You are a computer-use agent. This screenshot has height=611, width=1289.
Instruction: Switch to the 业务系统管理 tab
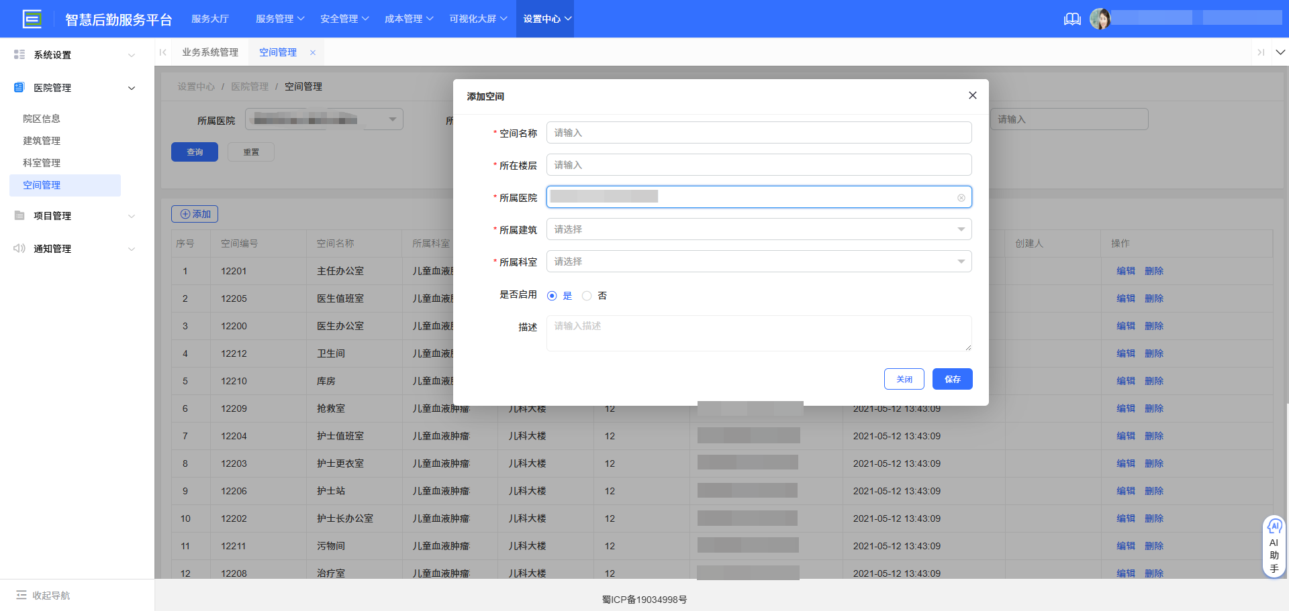210,52
